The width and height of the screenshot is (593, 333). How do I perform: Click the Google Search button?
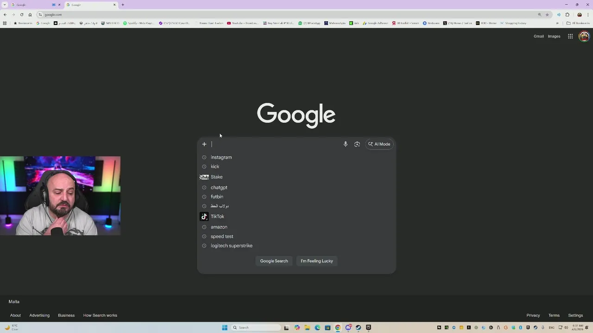pyautogui.click(x=274, y=261)
